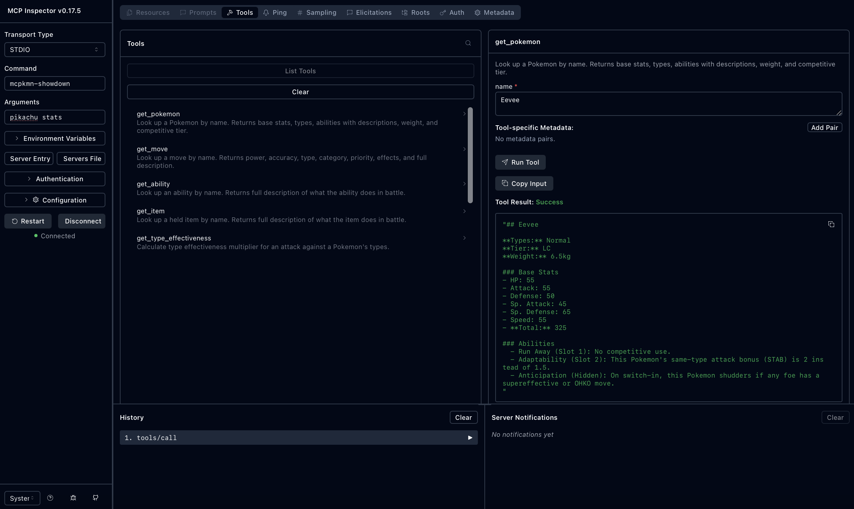Screen dimensions: 854x509
Task: Click the Add Pair button
Action: 824,127
